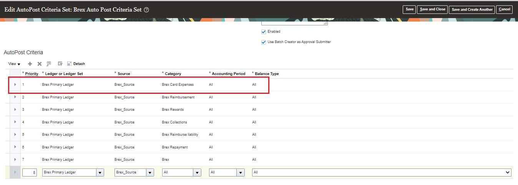Screen dimensions: 518x185
Task: Open the Ledger or Ledger Set dropdown
Action: click(100, 173)
